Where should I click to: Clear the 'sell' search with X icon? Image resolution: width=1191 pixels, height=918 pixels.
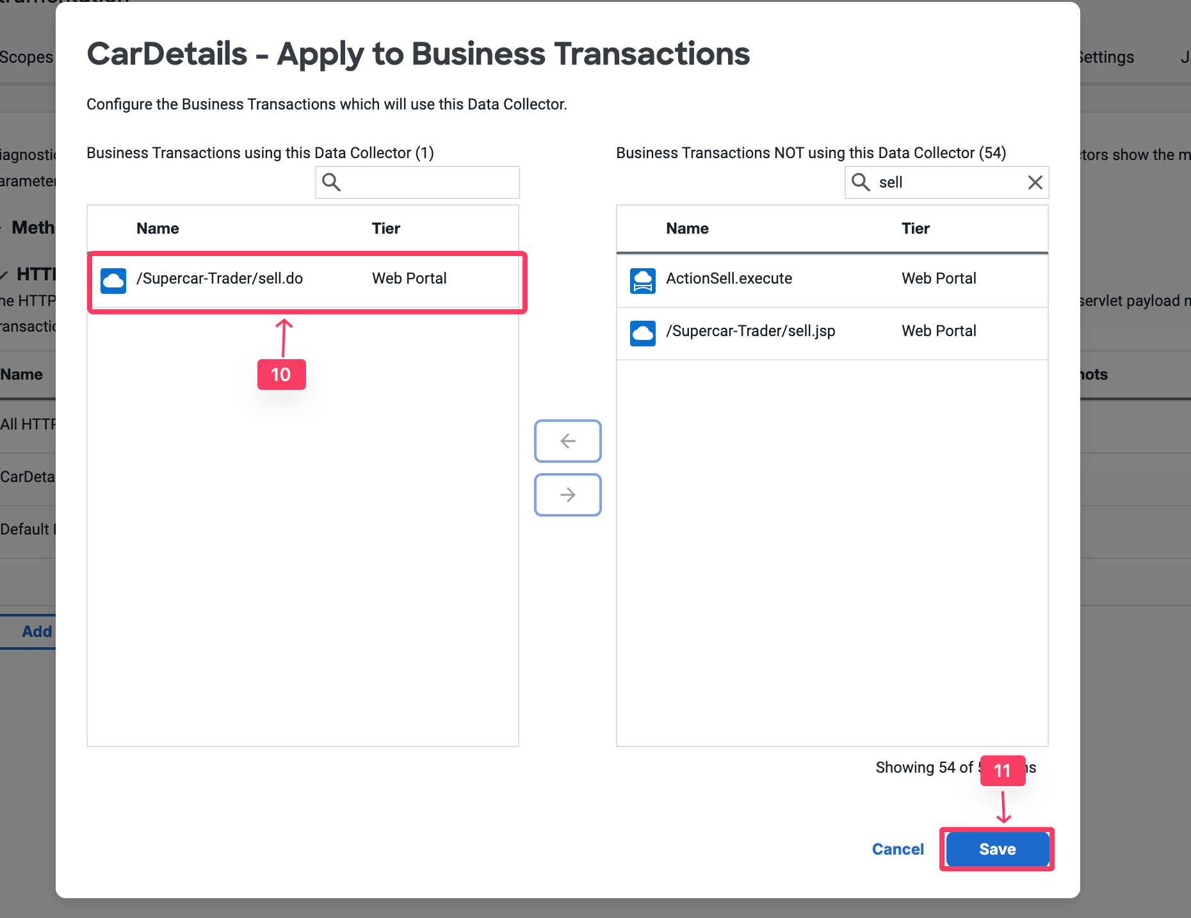pos(1035,182)
